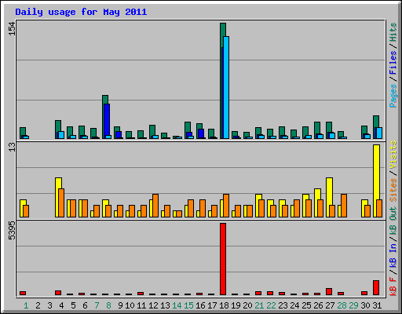The image size is (402, 314).
Task: Click day 24 on the date axis
Action: coord(294,305)
